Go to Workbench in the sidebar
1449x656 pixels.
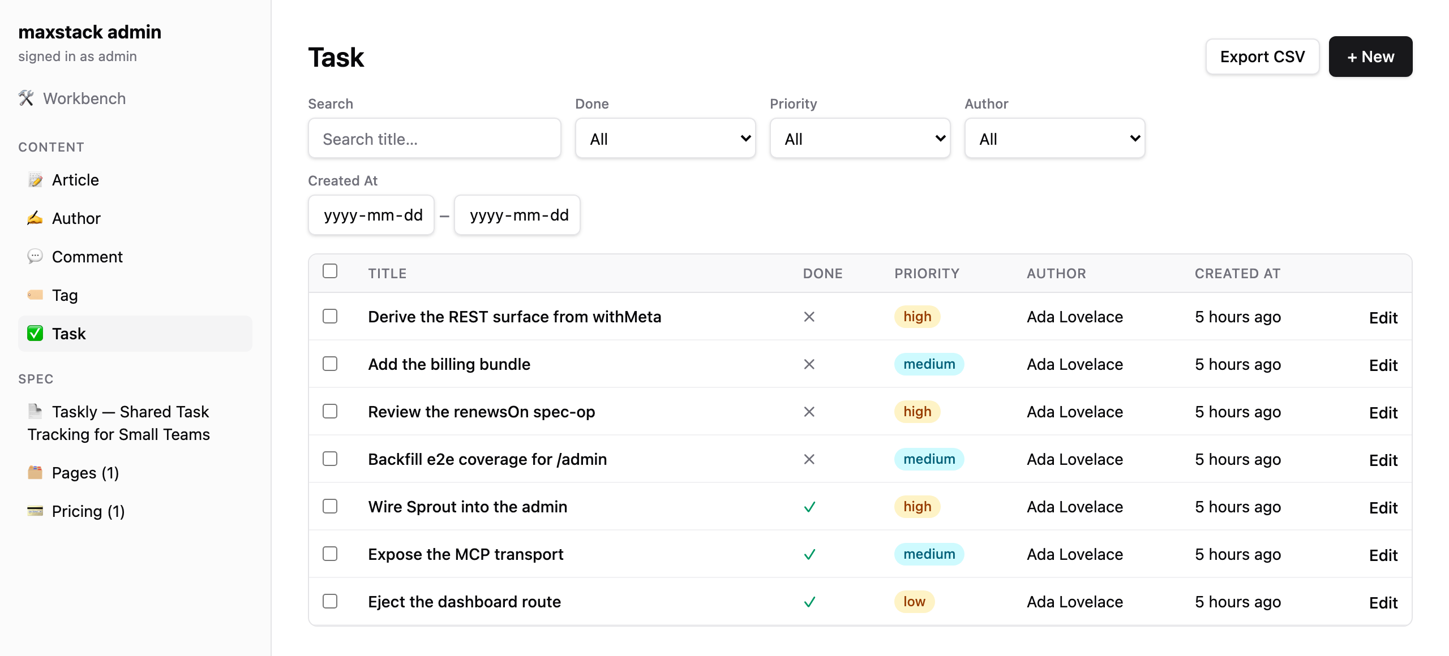(x=72, y=98)
